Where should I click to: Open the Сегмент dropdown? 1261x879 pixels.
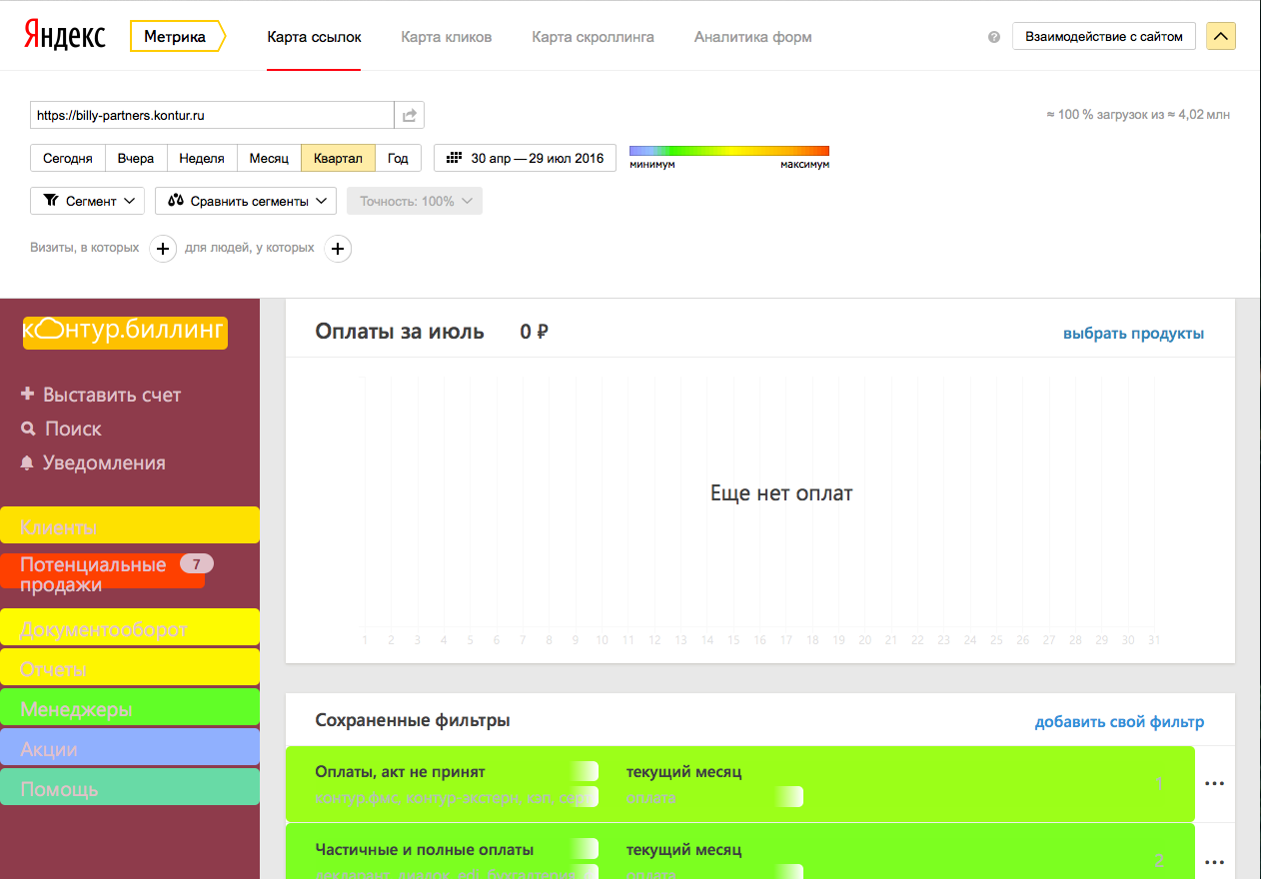pyautogui.click(x=88, y=201)
